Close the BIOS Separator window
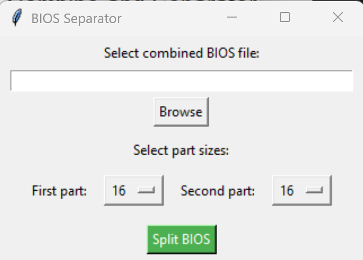The height and width of the screenshot is (260, 363). (x=338, y=18)
